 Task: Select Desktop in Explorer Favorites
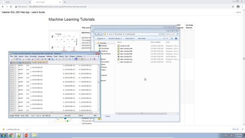point(104,46)
